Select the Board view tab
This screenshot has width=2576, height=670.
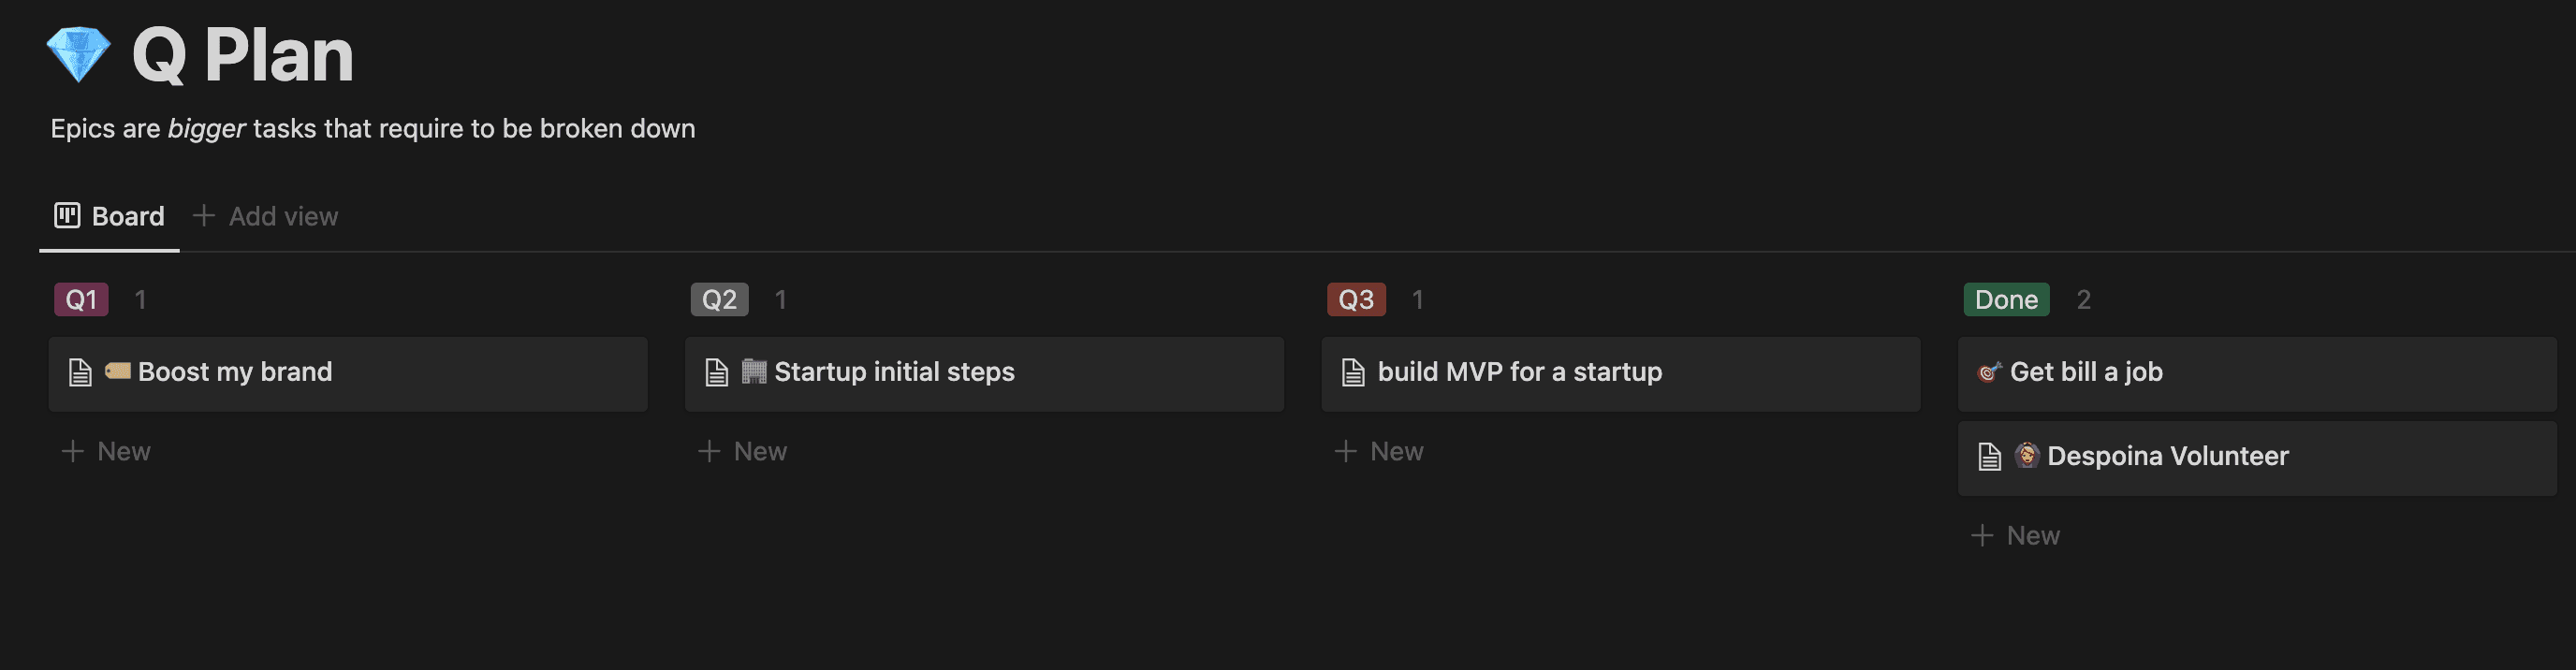pyautogui.click(x=109, y=216)
